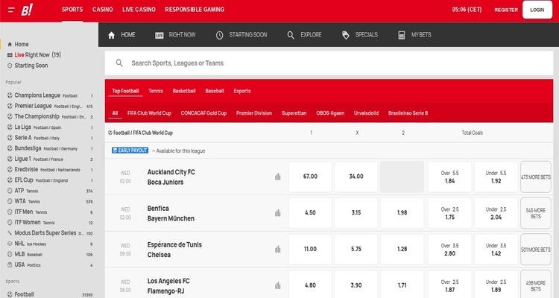Screen dimensions: 559x298
Task: Bet on Flamengo-RJ at 1.71
Action: pos(402,285)
